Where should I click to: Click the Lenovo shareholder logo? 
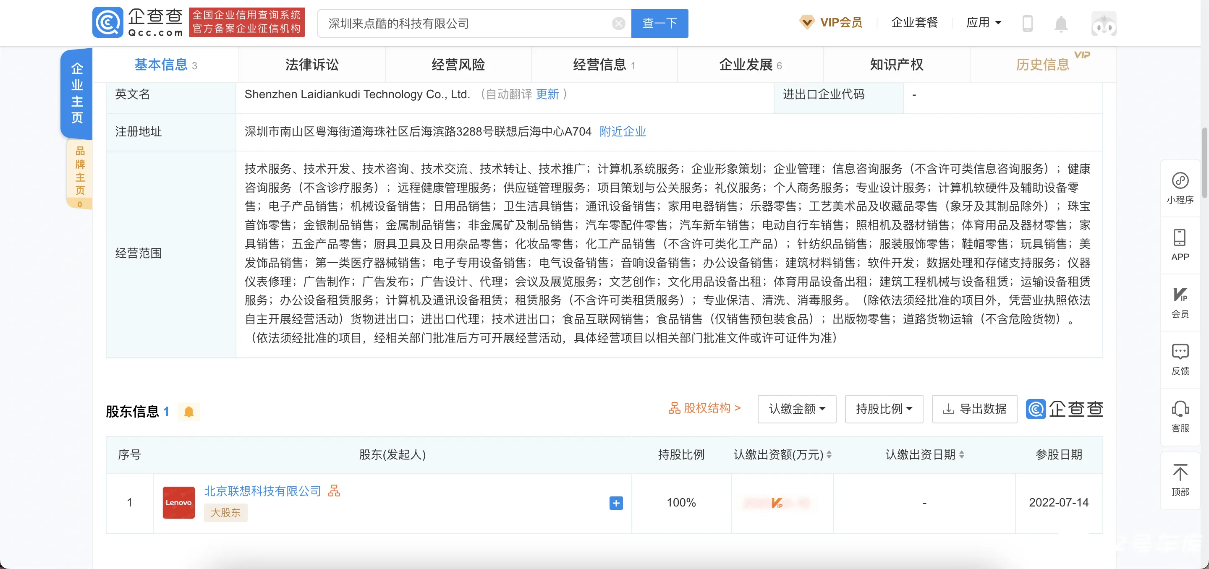click(x=178, y=502)
